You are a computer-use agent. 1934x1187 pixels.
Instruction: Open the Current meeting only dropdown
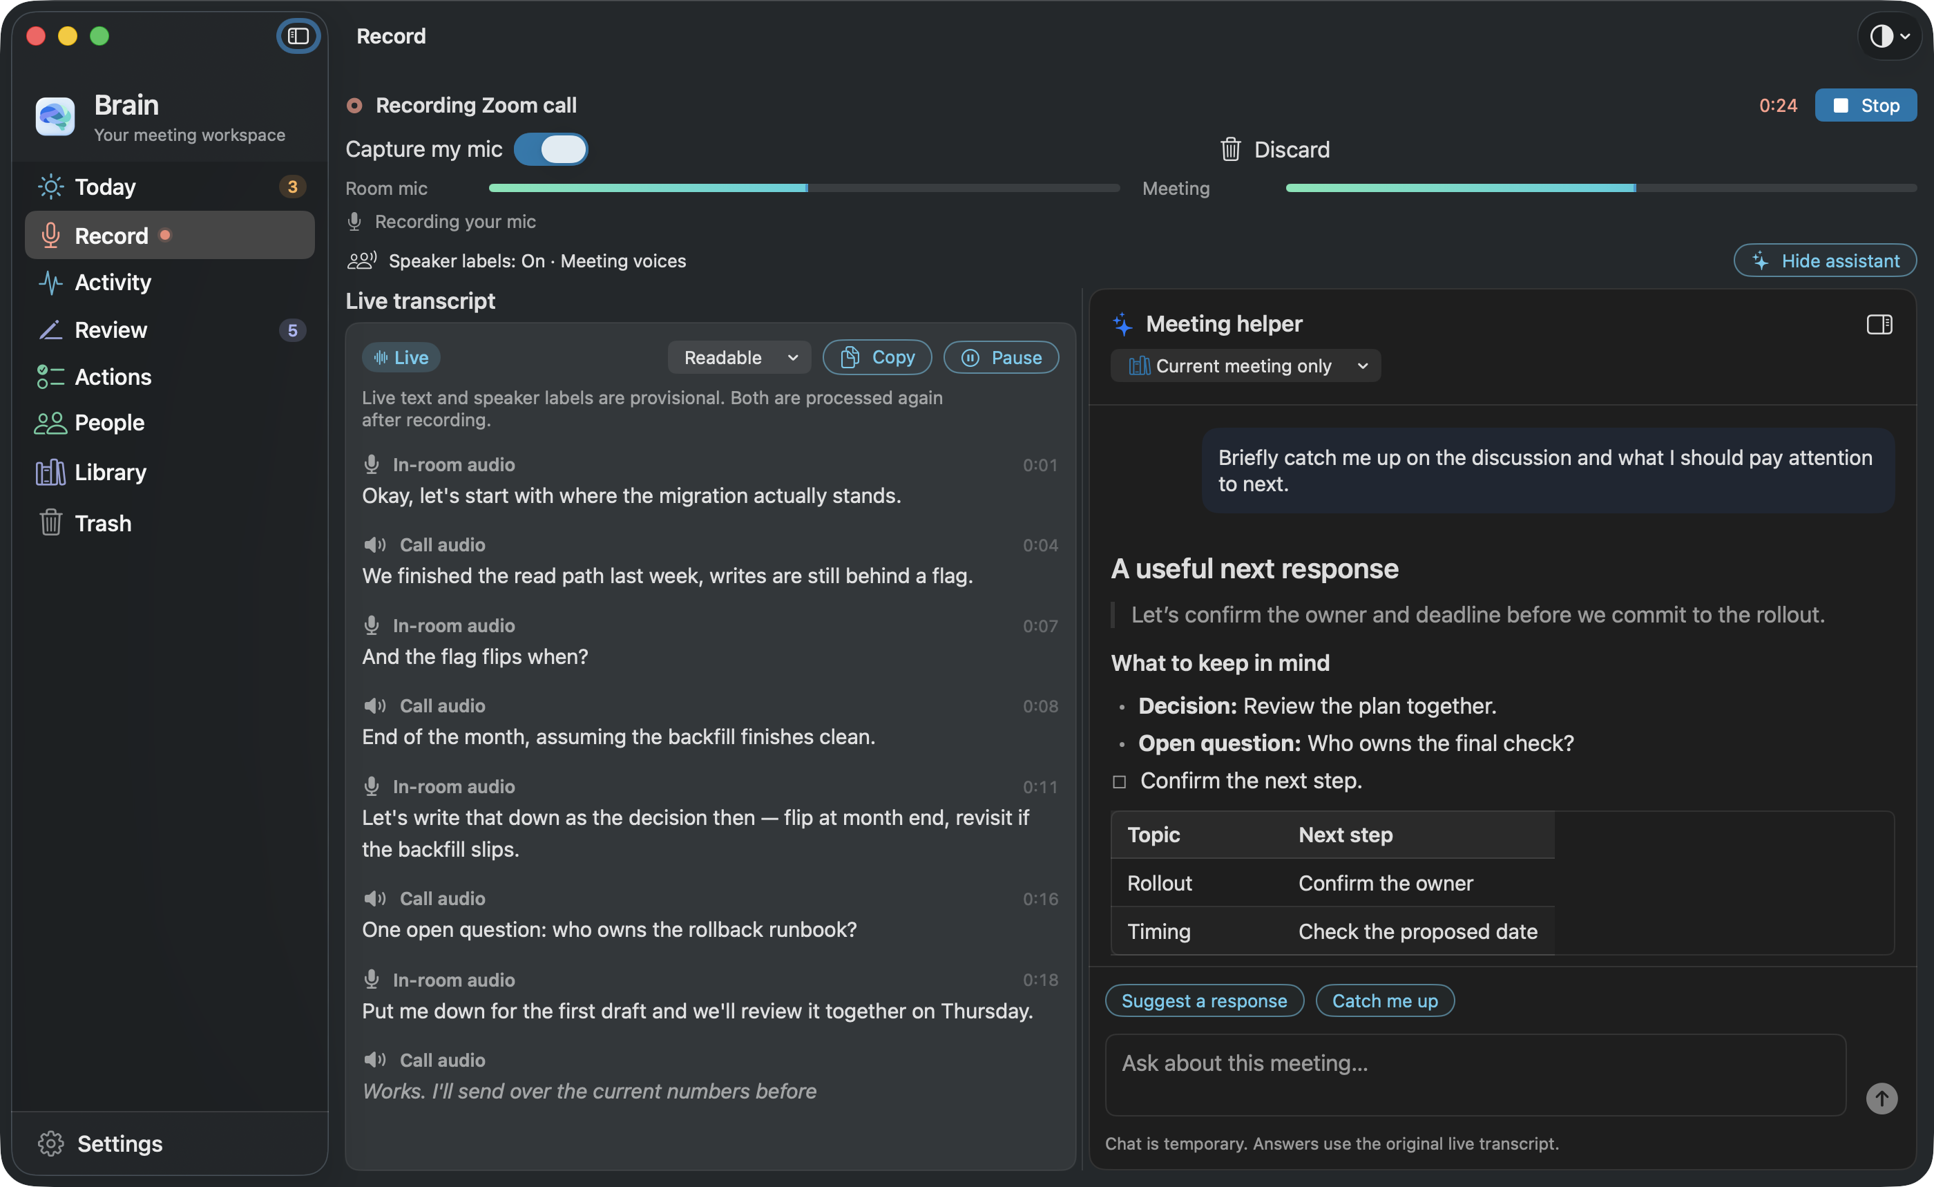point(1245,365)
